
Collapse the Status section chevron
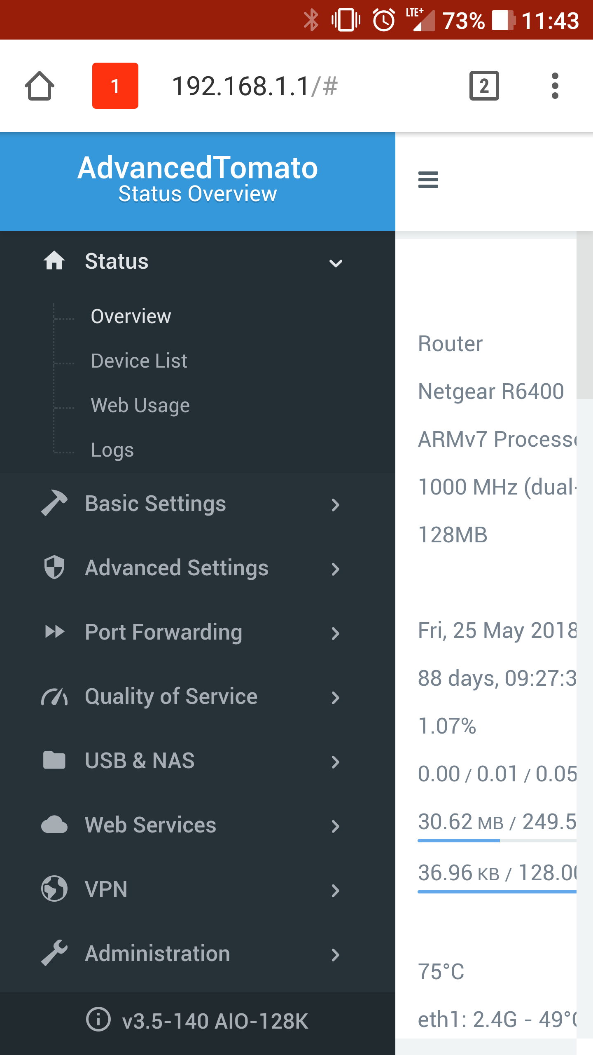[x=336, y=263]
